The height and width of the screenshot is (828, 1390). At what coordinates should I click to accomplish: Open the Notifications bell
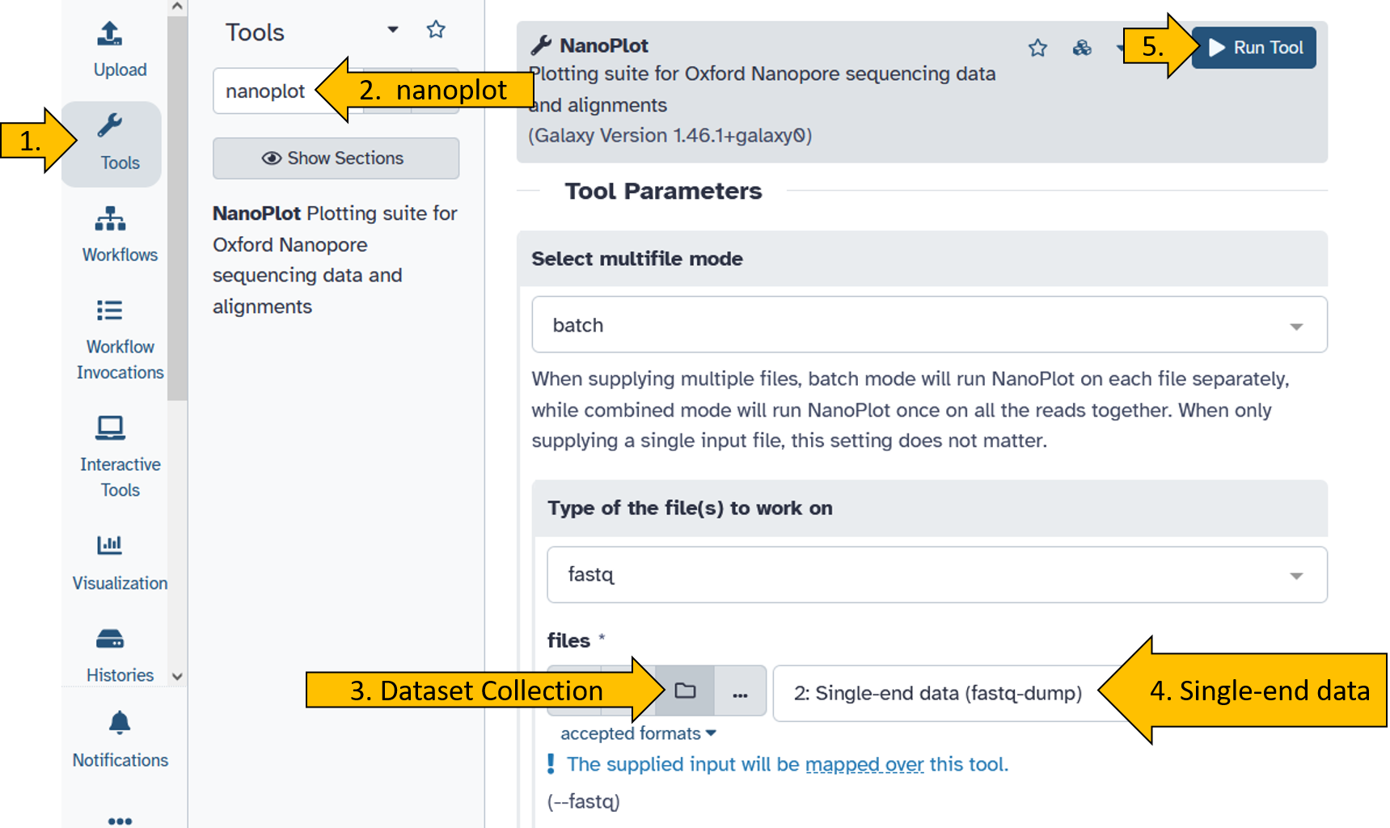[120, 739]
